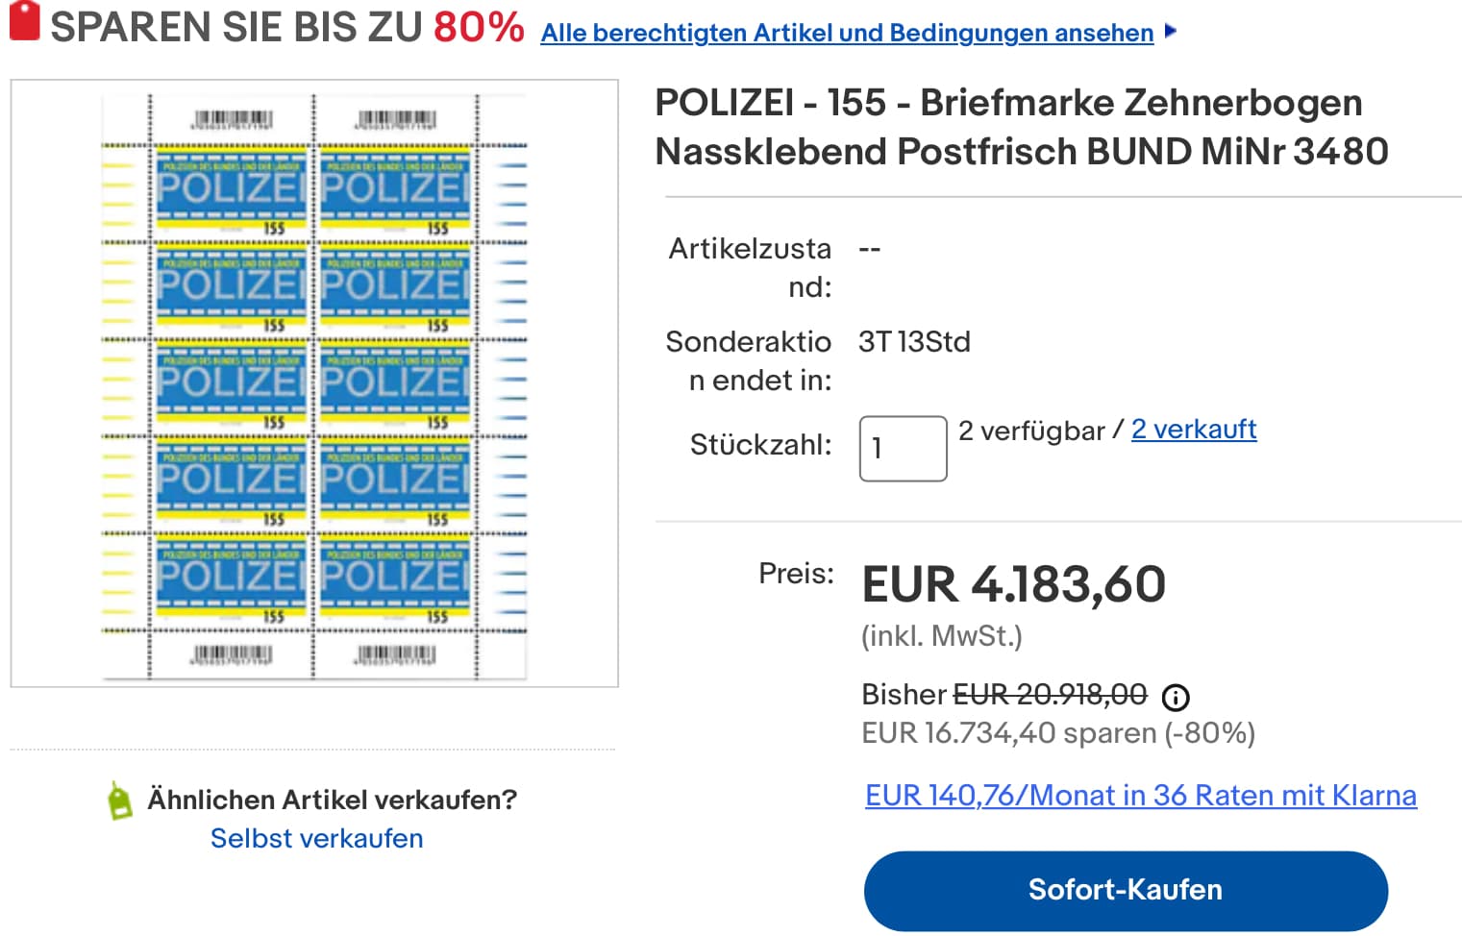Click the green sell tag icon
The width and height of the screenshot is (1462, 936).
click(x=120, y=801)
